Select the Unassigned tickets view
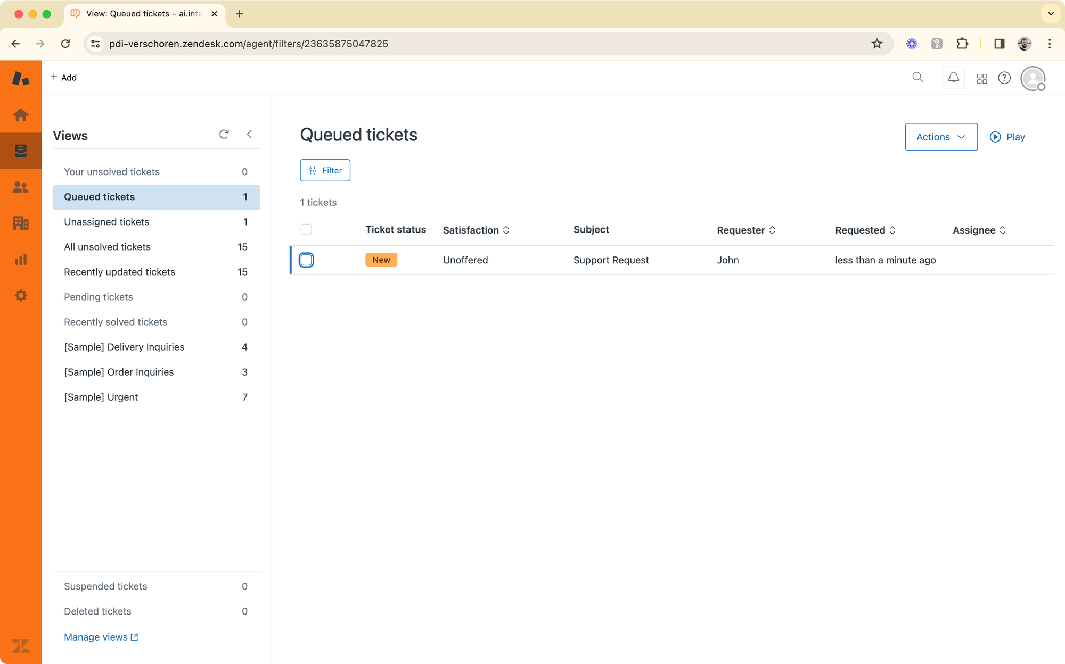 click(x=106, y=222)
